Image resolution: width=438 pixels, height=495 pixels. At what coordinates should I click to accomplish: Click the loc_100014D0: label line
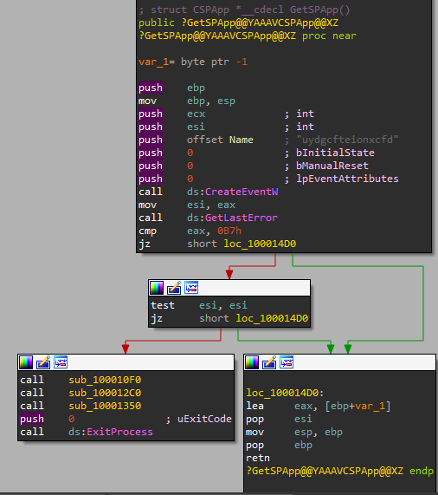coord(285,393)
